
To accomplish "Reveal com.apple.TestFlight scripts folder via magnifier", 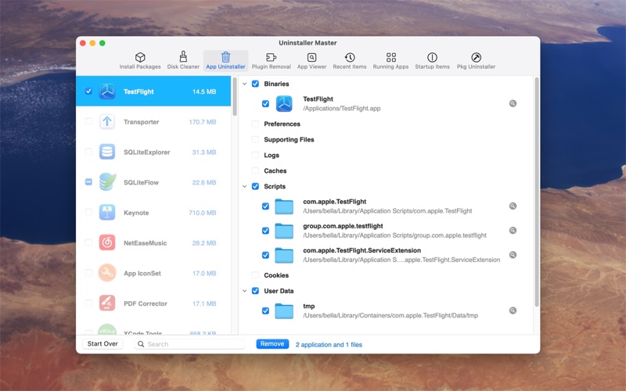I will [513, 206].
